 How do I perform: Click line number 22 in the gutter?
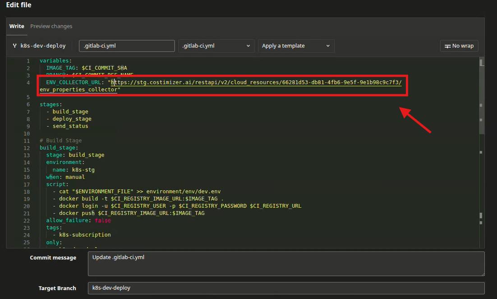[x=27, y=221]
